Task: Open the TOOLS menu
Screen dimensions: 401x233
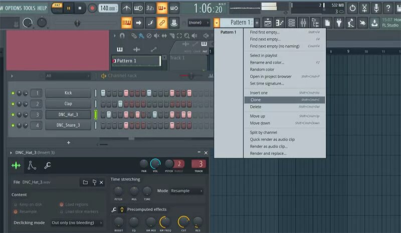Action: click(x=30, y=8)
